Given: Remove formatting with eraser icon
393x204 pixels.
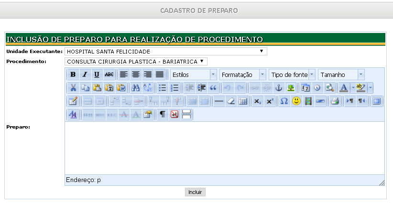Looking at the screenshot, I should click(x=231, y=101).
